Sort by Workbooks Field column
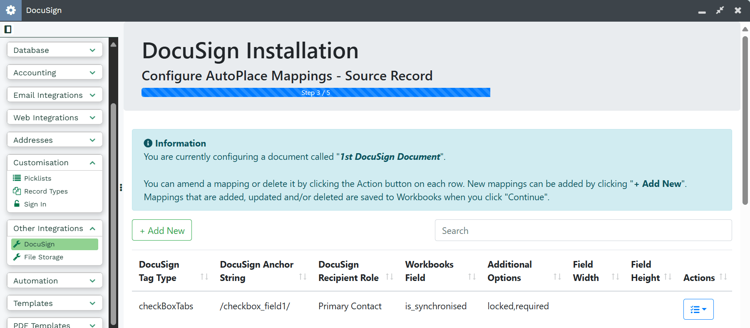The height and width of the screenshot is (328, 750). point(472,277)
